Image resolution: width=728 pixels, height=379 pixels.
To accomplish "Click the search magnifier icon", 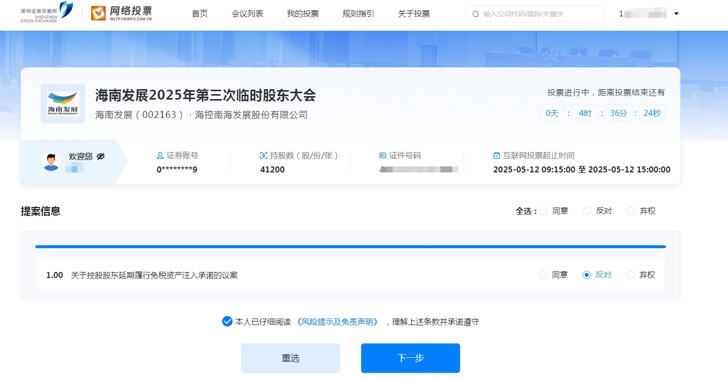I will pyautogui.click(x=476, y=14).
